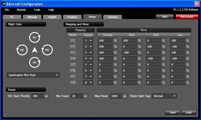This screenshot has width=201, height=120.
Task: Open the M7 output mapping dropdown
Action: [x=88, y=76]
